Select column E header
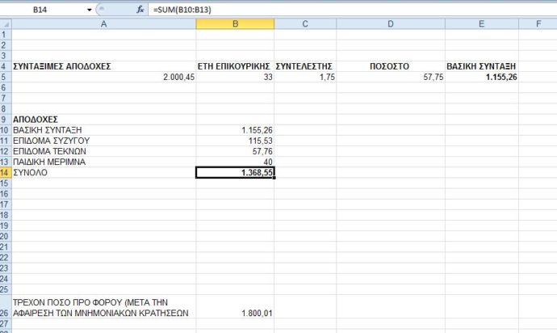 pyautogui.click(x=482, y=24)
